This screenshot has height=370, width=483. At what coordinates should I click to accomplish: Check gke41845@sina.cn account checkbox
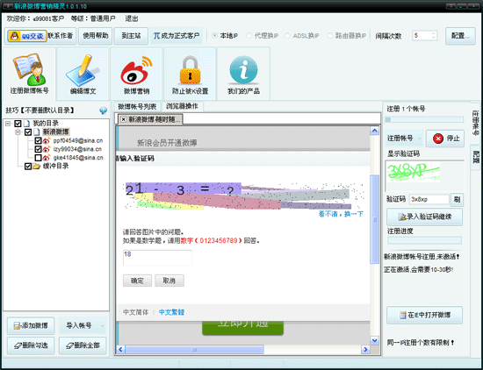pyautogui.click(x=38, y=158)
